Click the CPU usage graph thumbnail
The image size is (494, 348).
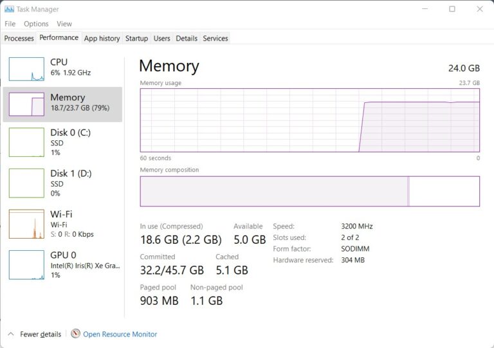[26, 69]
